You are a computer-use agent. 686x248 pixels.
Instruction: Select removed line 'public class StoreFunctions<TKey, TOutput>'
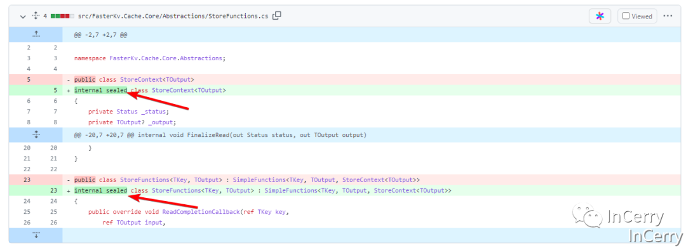click(x=246, y=180)
